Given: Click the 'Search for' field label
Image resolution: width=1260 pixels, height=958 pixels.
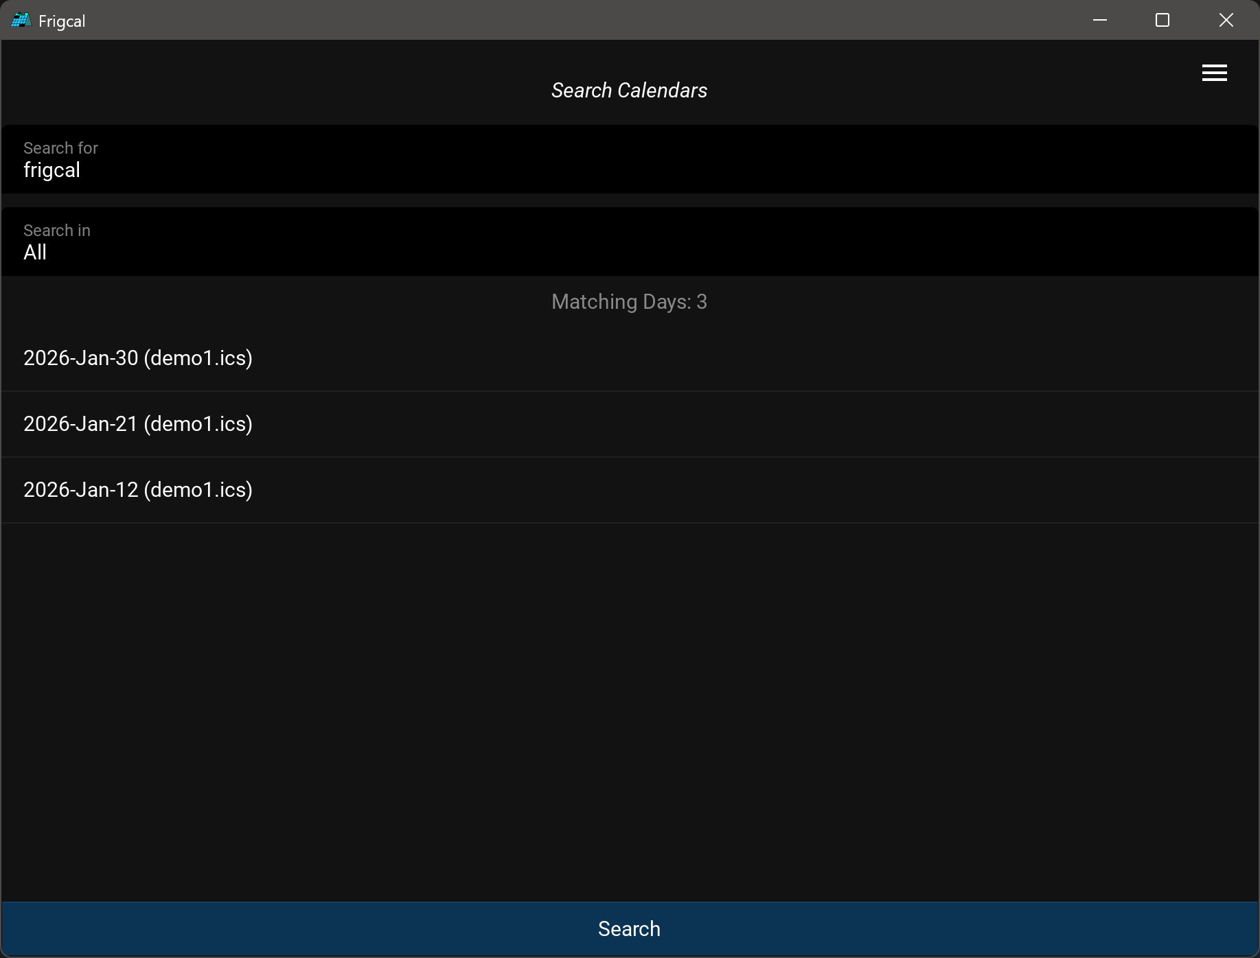Looking at the screenshot, I should pyautogui.click(x=60, y=148).
